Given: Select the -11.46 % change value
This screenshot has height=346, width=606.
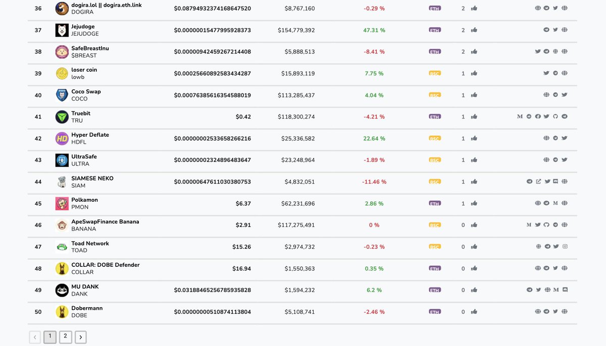Looking at the screenshot, I should 374,182.
